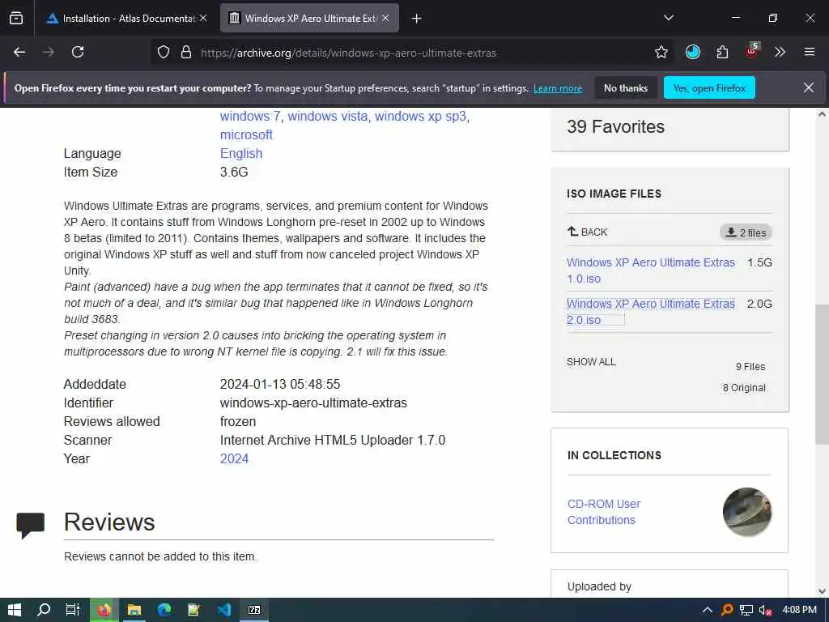829x622 pixels.
Task: Open Task View on taskbar
Action: pyautogui.click(x=72, y=610)
